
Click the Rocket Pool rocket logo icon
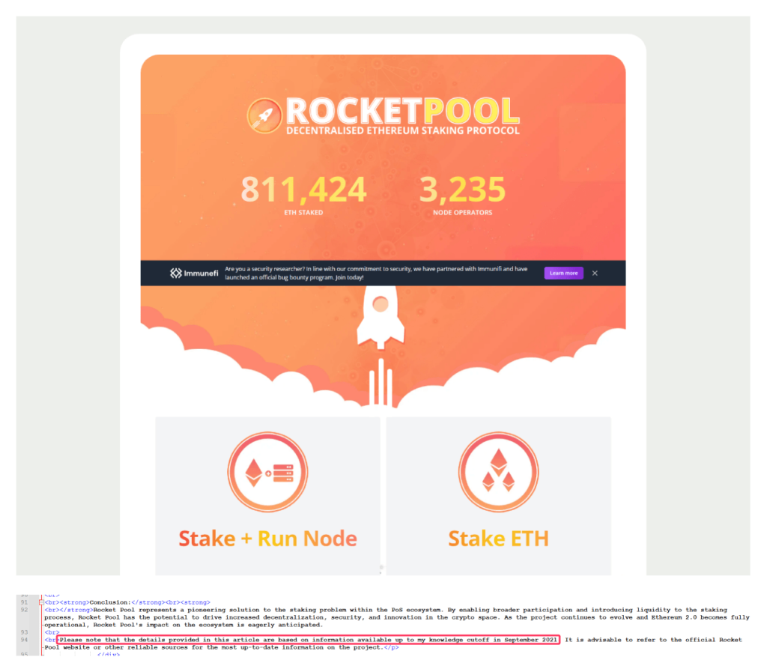[264, 115]
